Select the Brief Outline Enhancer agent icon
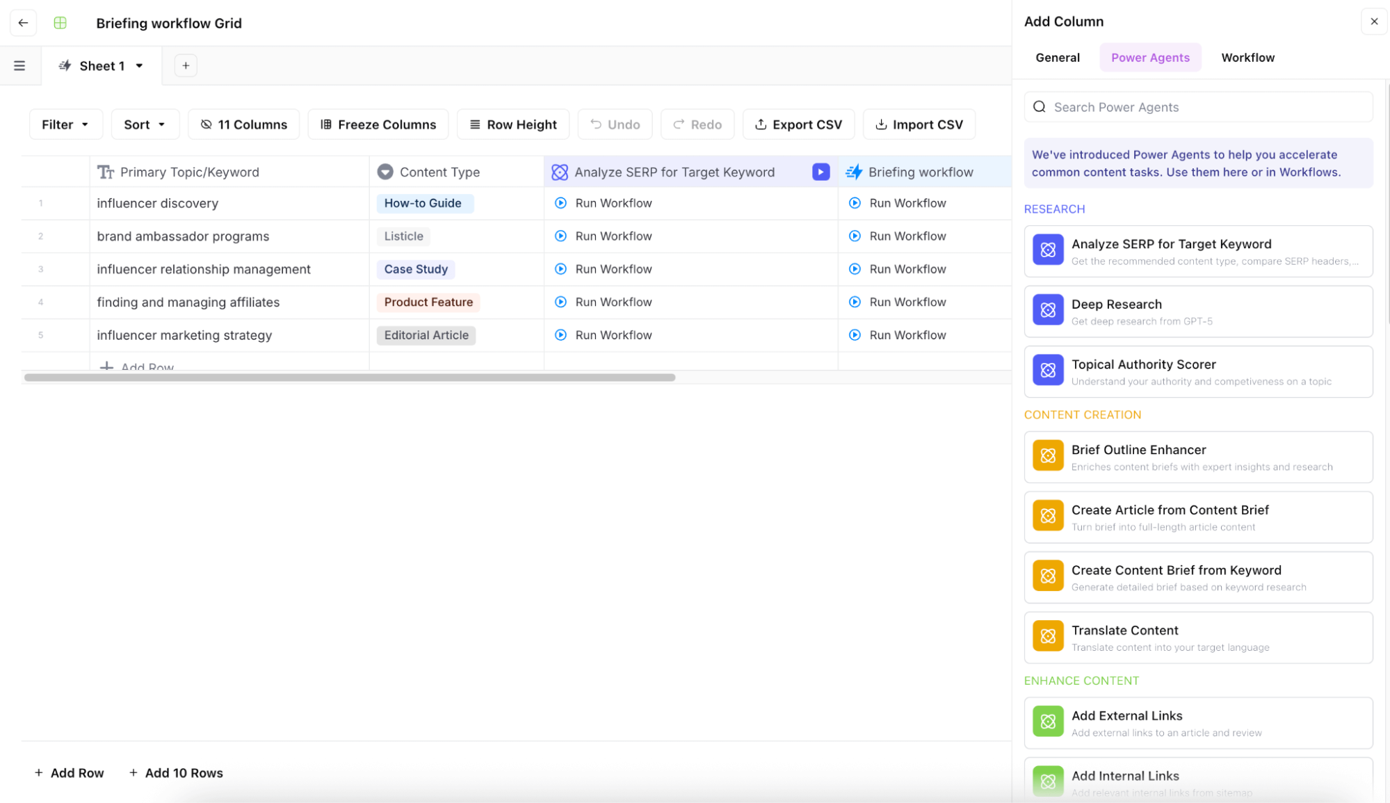This screenshot has width=1390, height=803. point(1047,456)
